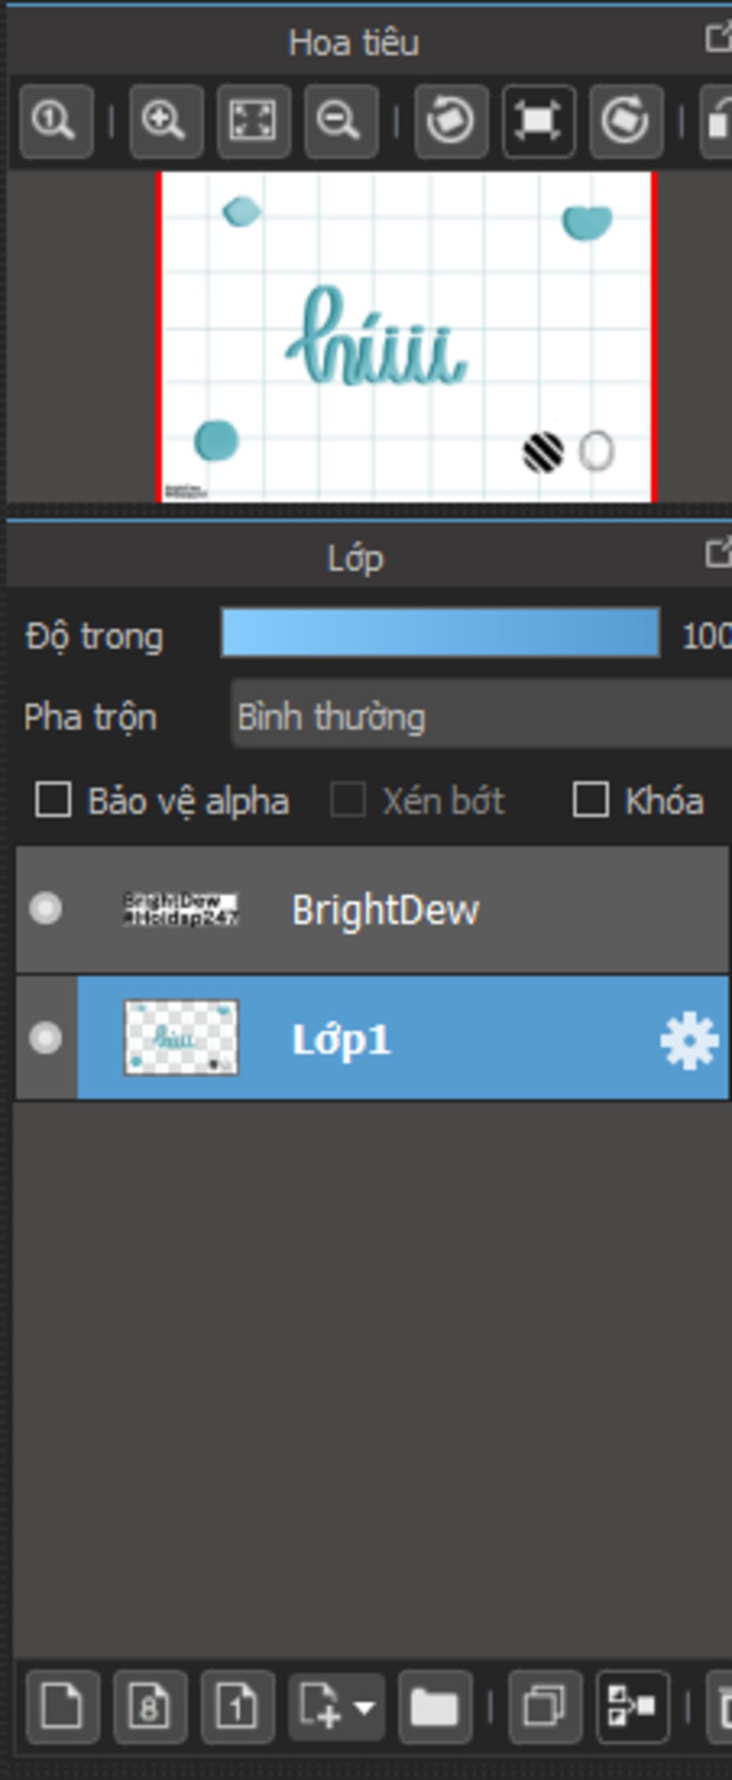Add a new 8-bit layer

click(150, 1707)
